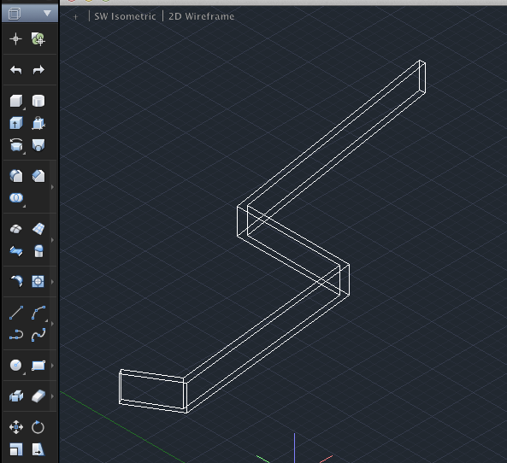The image size is (507, 463).
Task: Select the Revolve tool
Action: (x=16, y=145)
